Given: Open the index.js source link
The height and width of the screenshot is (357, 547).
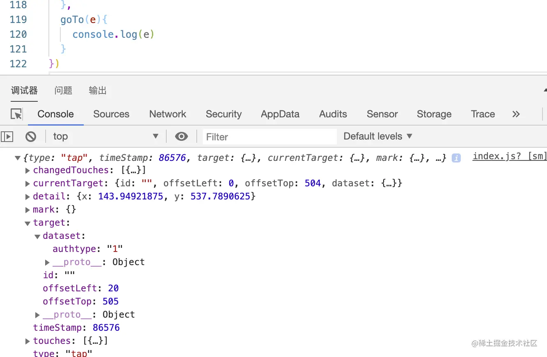Looking at the screenshot, I should click(x=510, y=156).
